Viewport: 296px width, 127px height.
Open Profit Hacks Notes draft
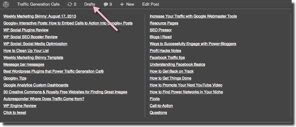click(165, 51)
